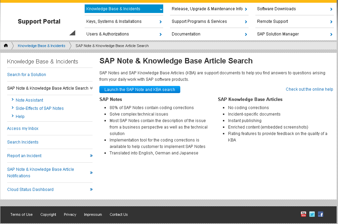
Task: Click the home icon in breadcrumb
Action: click(6, 46)
